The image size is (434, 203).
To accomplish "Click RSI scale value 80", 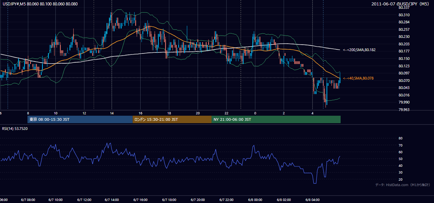I will pyautogui.click(x=400, y=138).
